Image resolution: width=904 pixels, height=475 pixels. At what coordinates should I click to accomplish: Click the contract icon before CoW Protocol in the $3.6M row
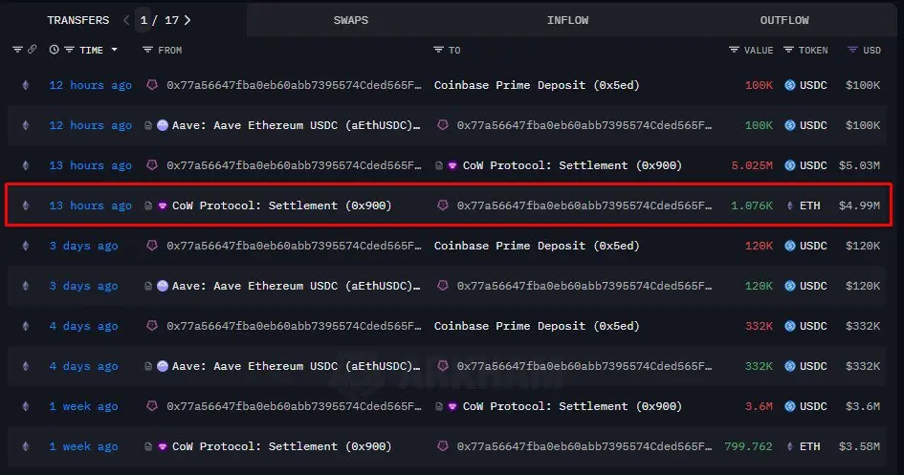point(439,406)
